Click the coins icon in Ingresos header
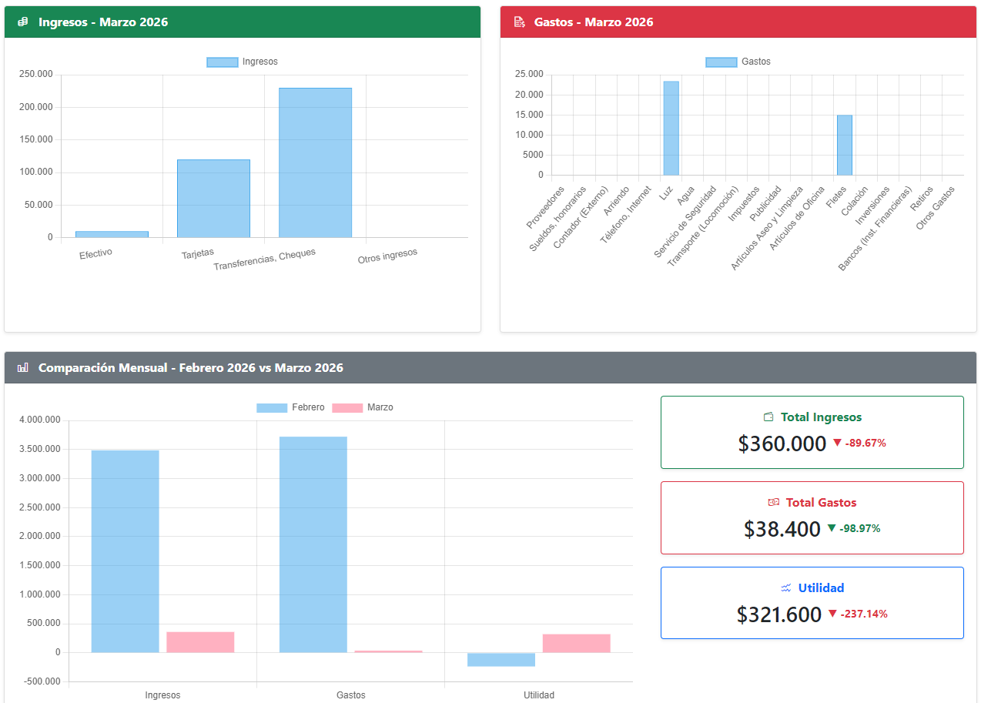981x703 pixels. click(23, 22)
